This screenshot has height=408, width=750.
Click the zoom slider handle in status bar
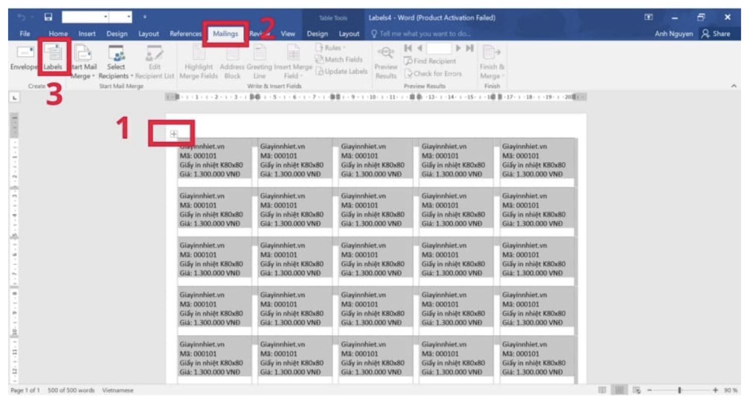(679, 390)
